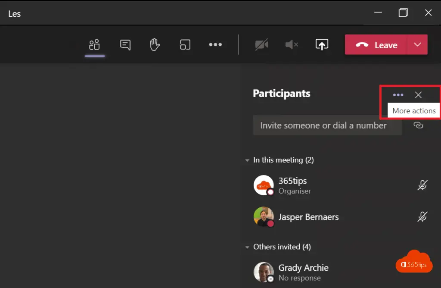Click the red Leave button

pos(376,45)
